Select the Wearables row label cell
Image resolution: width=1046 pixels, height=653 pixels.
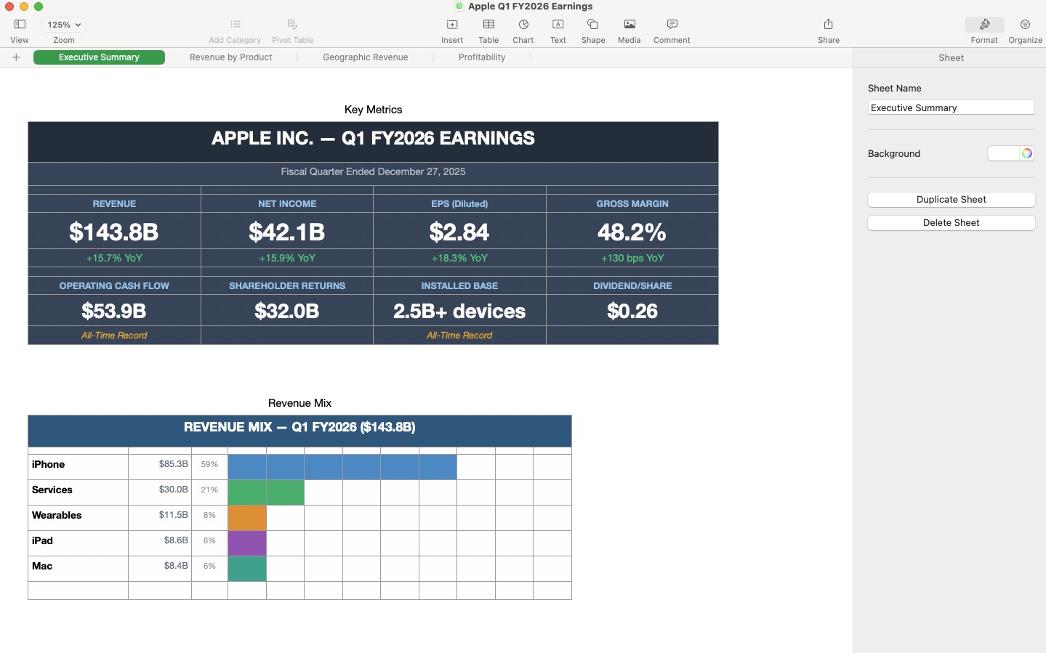click(78, 518)
